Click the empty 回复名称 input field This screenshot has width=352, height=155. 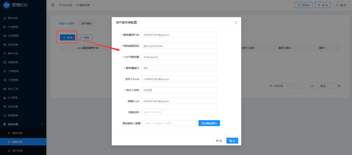[x=179, y=112]
